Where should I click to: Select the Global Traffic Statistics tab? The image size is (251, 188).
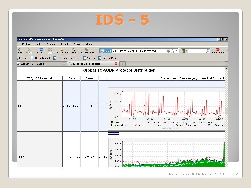tap(93, 64)
